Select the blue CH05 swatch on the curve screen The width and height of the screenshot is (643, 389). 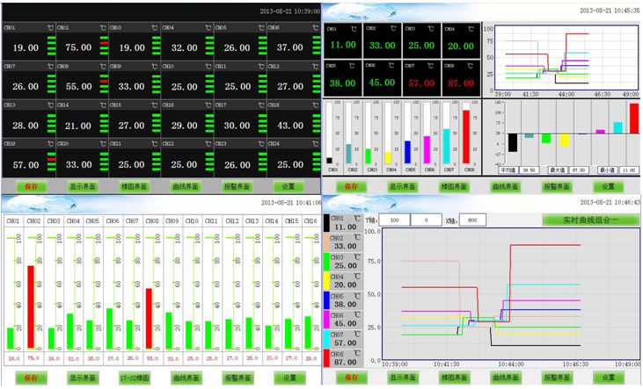pos(326,300)
